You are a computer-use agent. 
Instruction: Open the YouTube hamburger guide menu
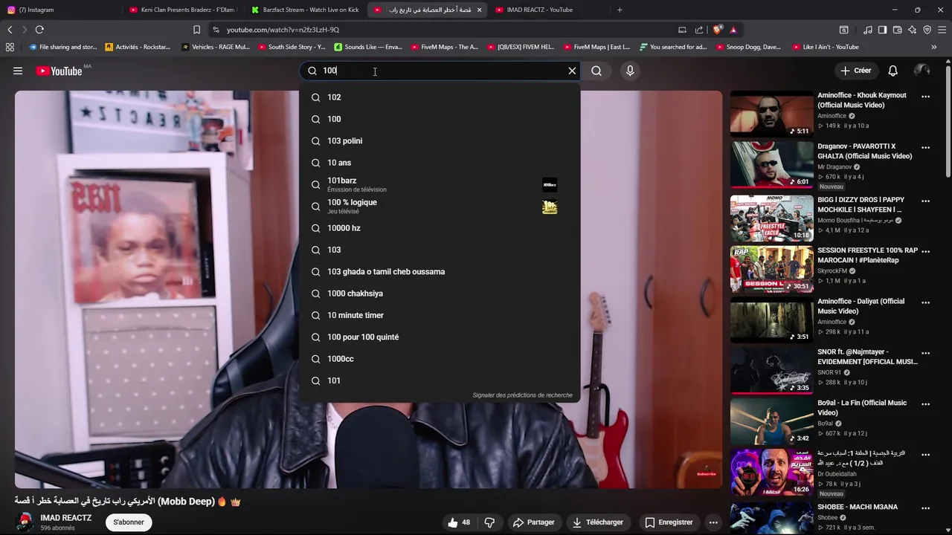[18, 71]
